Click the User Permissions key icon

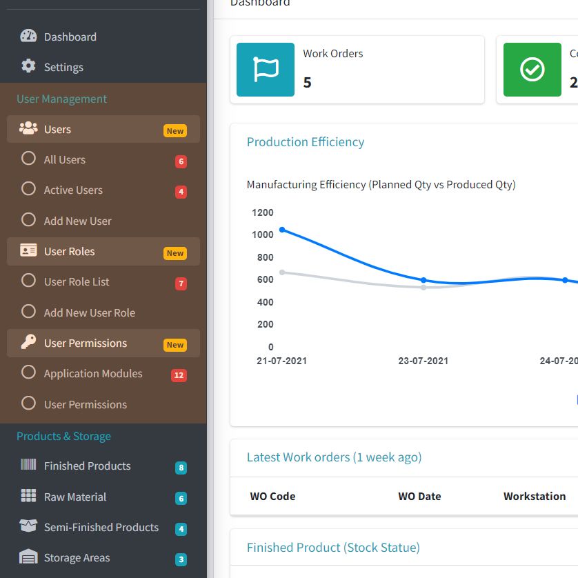coord(28,341)
